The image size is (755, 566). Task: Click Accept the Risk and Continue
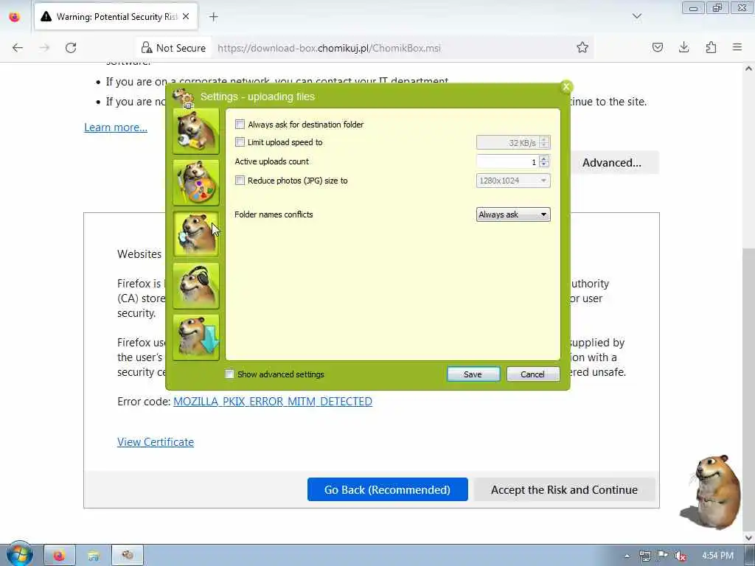tap(564, 489)
